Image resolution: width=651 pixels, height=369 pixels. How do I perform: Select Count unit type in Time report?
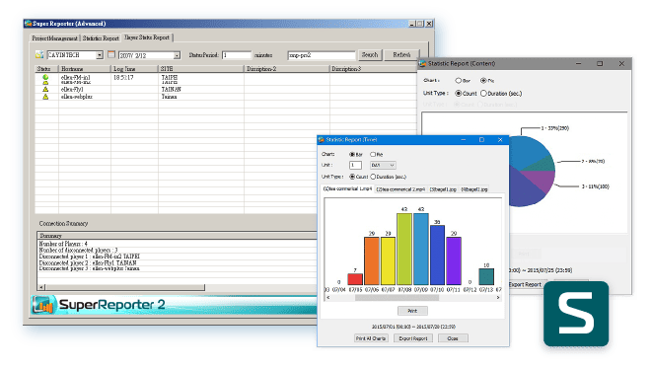[352, 177]
